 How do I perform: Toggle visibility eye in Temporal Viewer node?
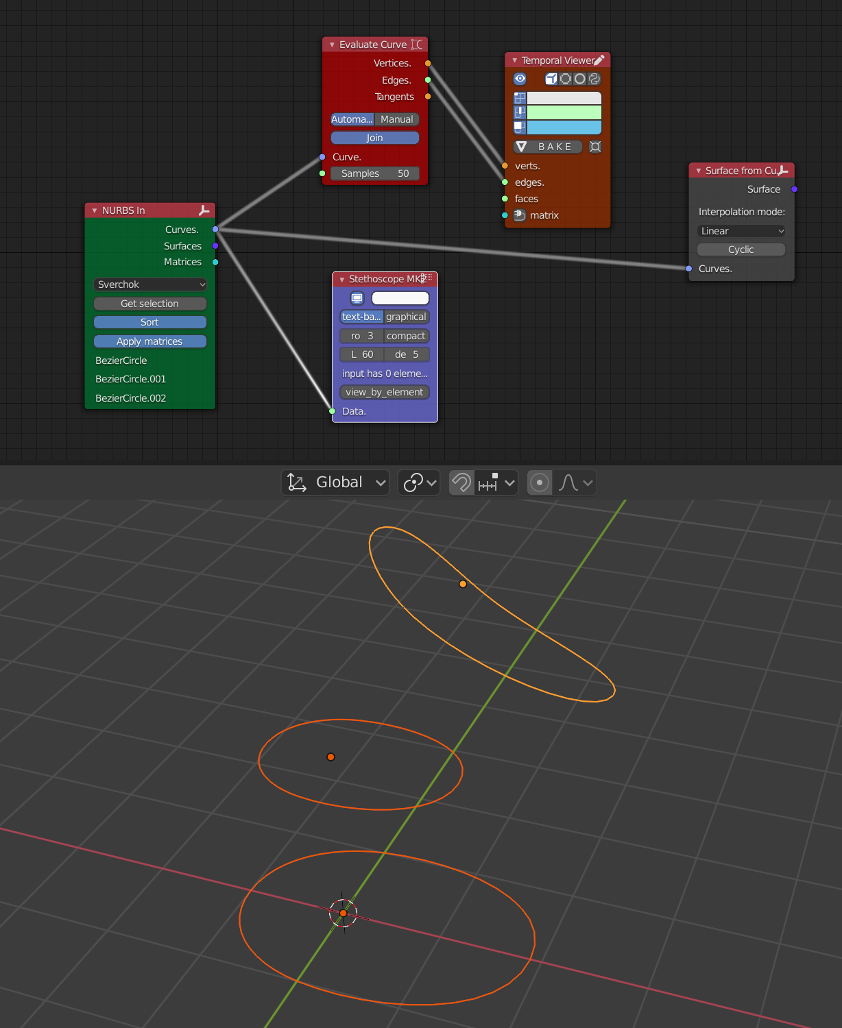[520, 79]
